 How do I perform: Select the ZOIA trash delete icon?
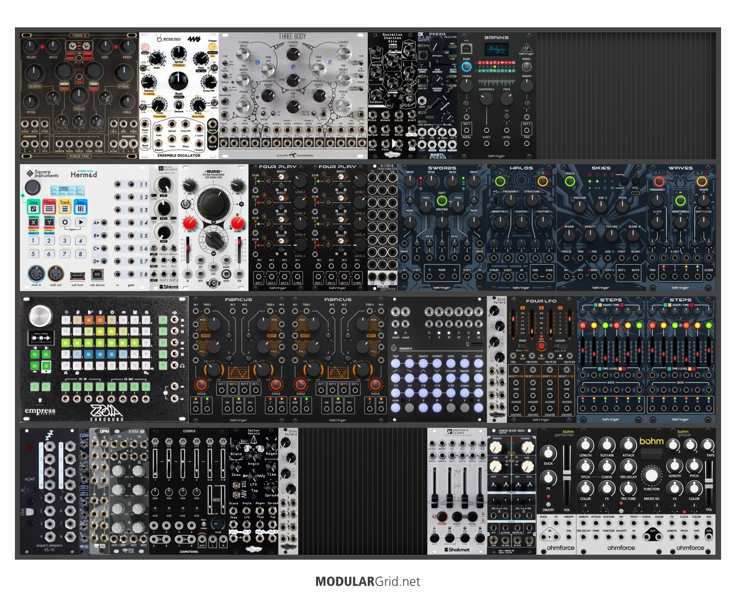tap(100, 312)
